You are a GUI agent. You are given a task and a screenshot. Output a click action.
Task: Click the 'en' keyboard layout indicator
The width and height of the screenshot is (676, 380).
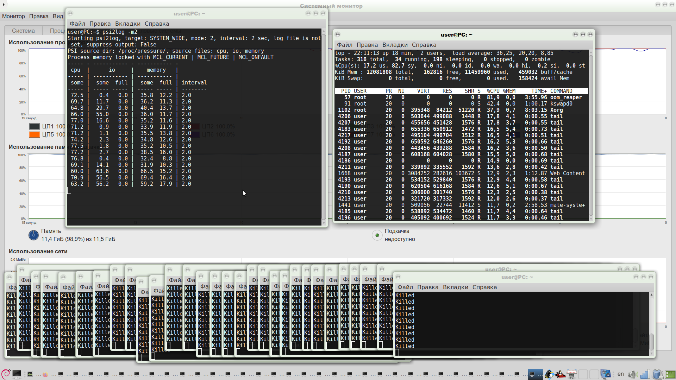click(x=620, y=374)
